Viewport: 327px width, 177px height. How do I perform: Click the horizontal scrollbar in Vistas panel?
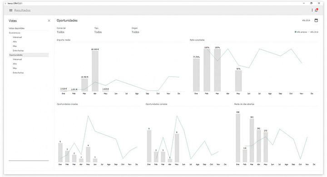(x=29, y=161)
